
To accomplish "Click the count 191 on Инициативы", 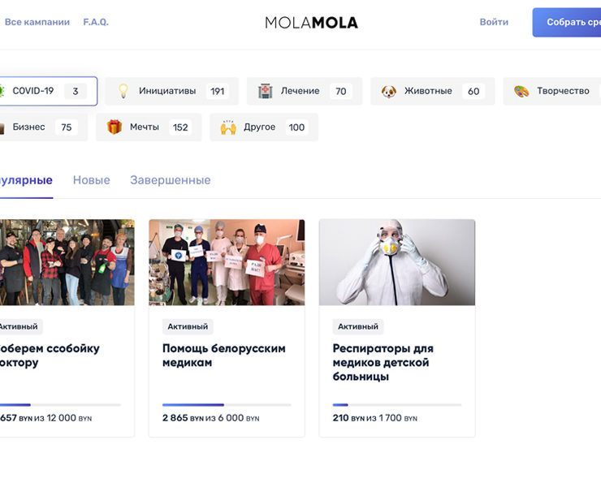I will pyautogui.click(x=218, y=91).
